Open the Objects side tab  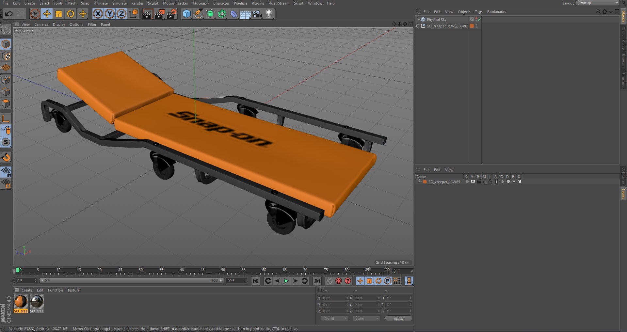[623, 16]
